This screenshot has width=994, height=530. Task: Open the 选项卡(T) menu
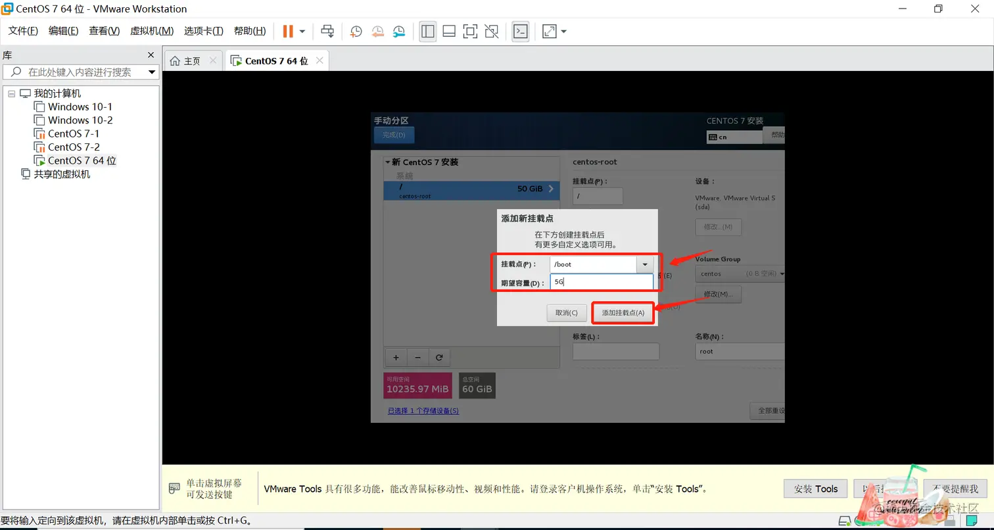204,31
